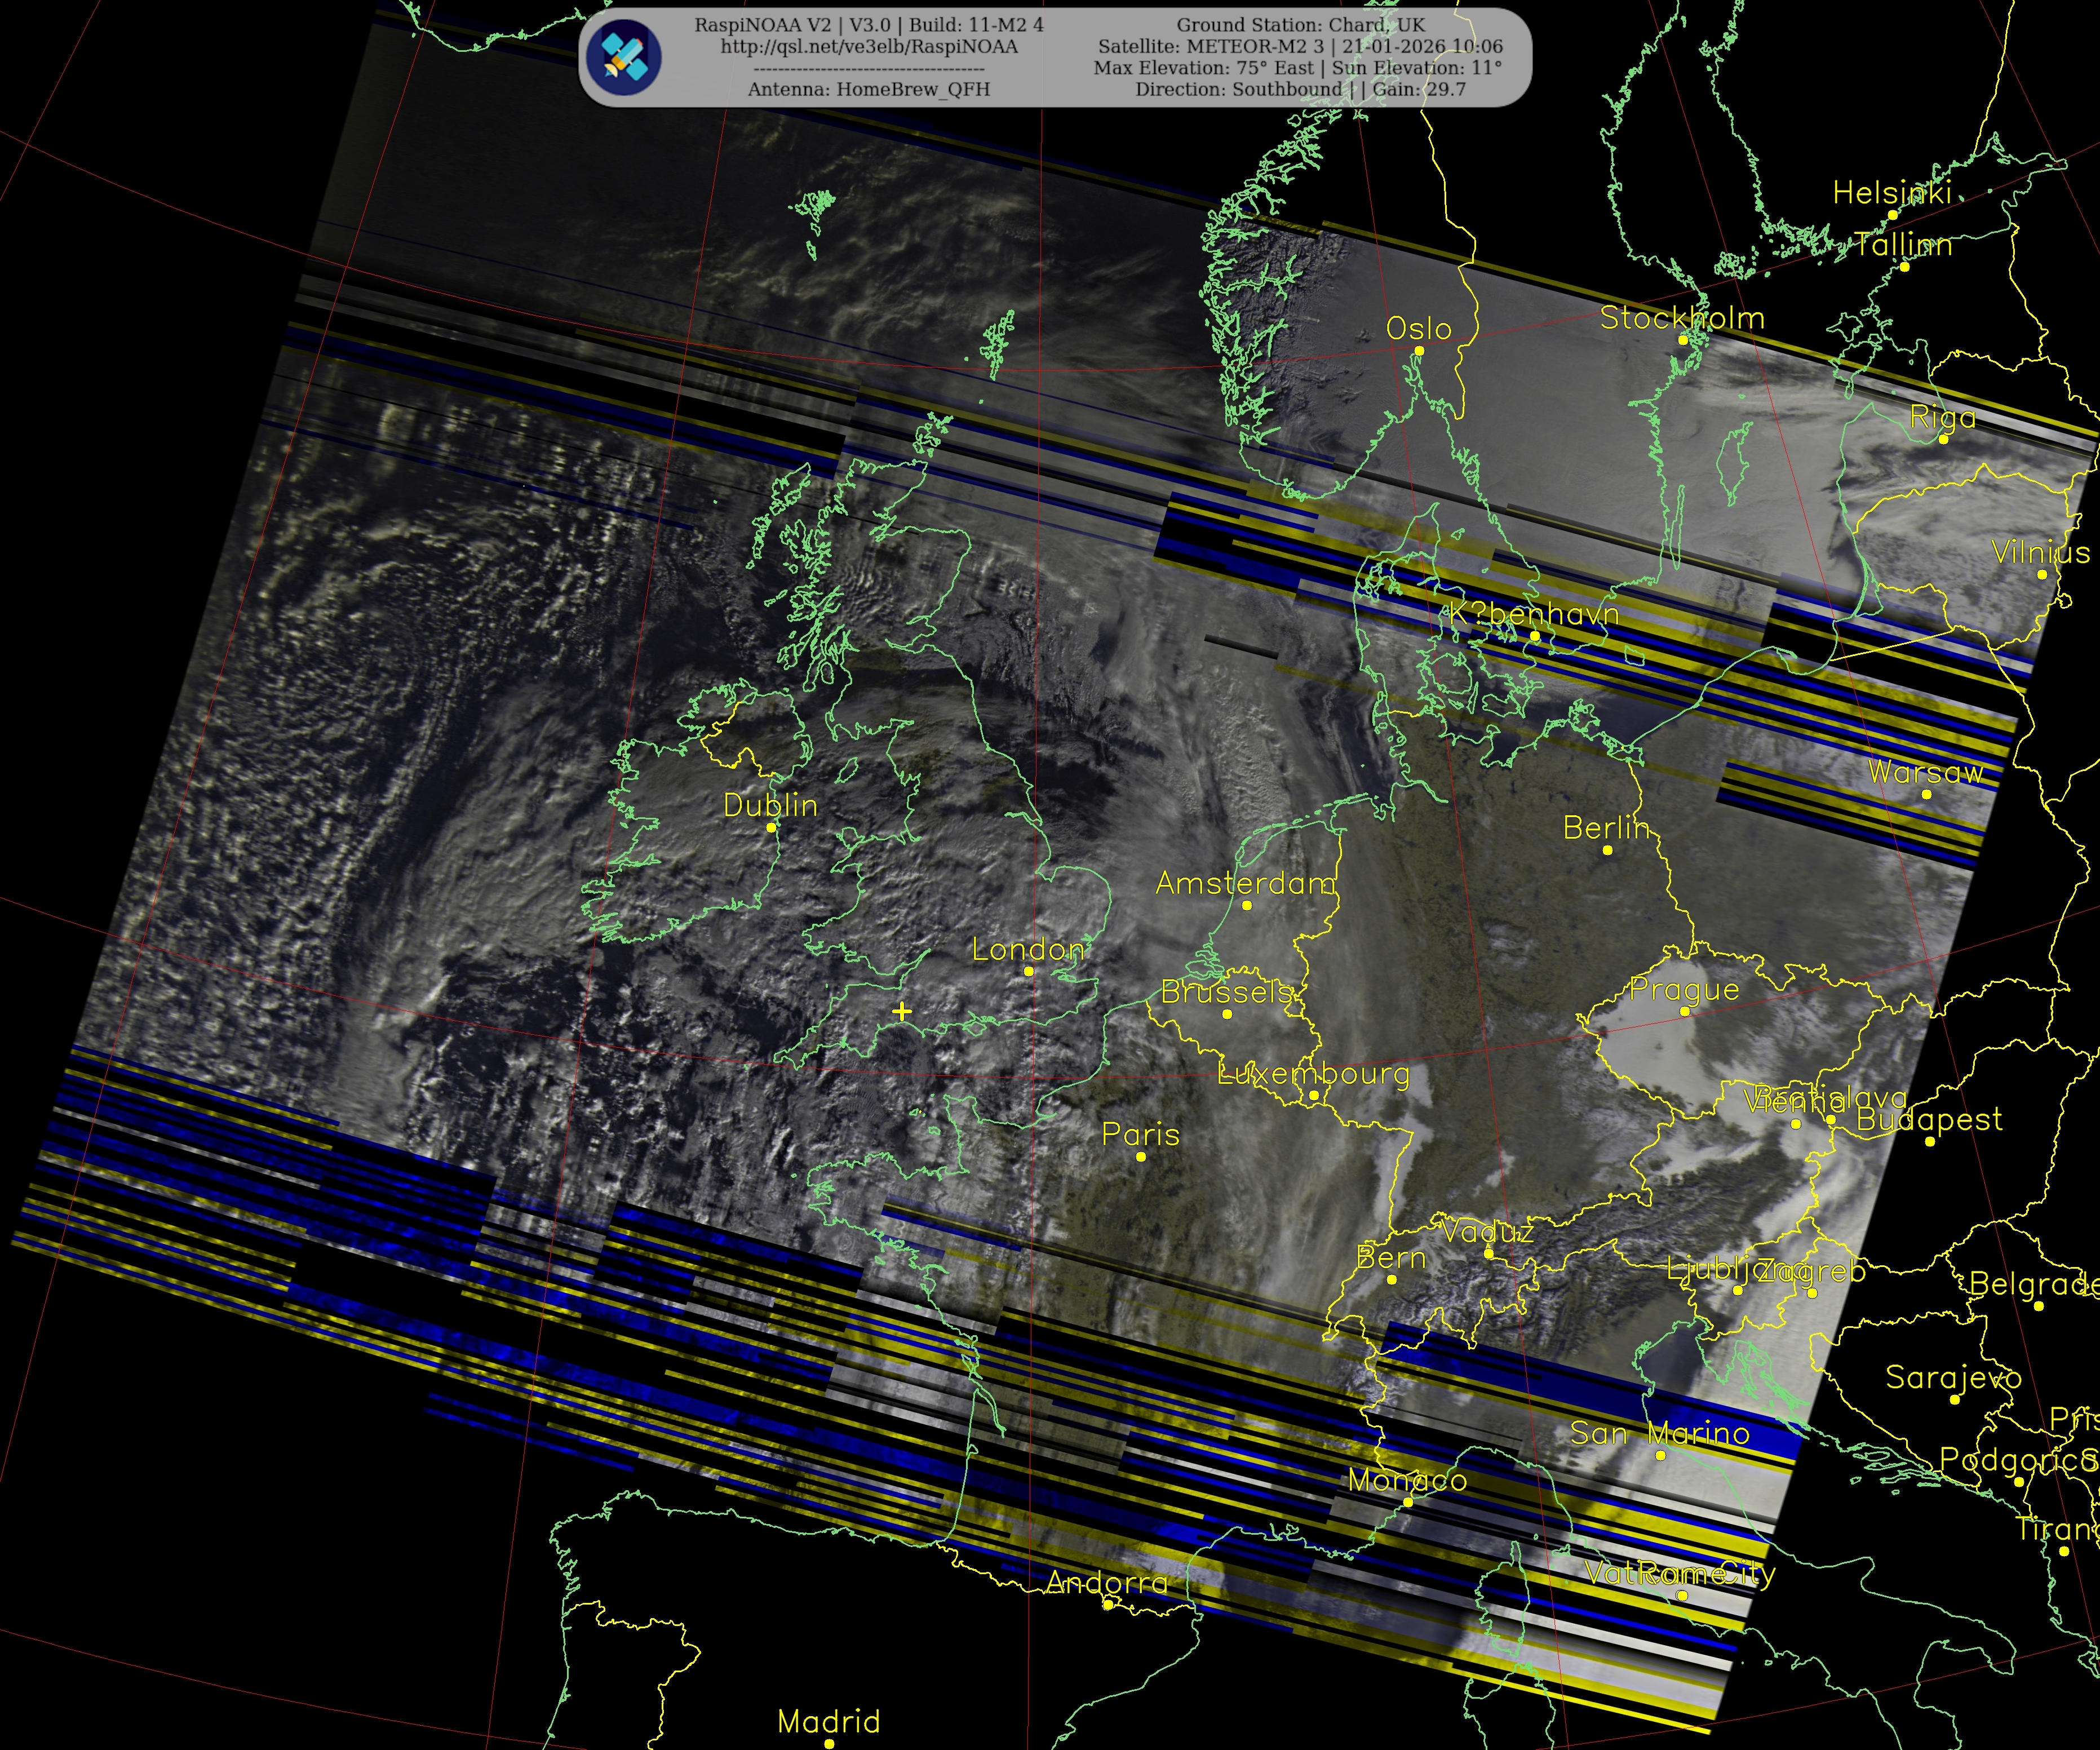This screenshot has width=2100, height=1750.
Task: Click the Paris city marker dot
Action: click(x=1141, y=1157)
